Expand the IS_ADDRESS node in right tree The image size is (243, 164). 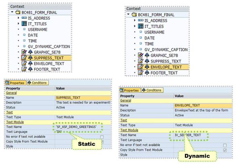click(x=136, y=20)
